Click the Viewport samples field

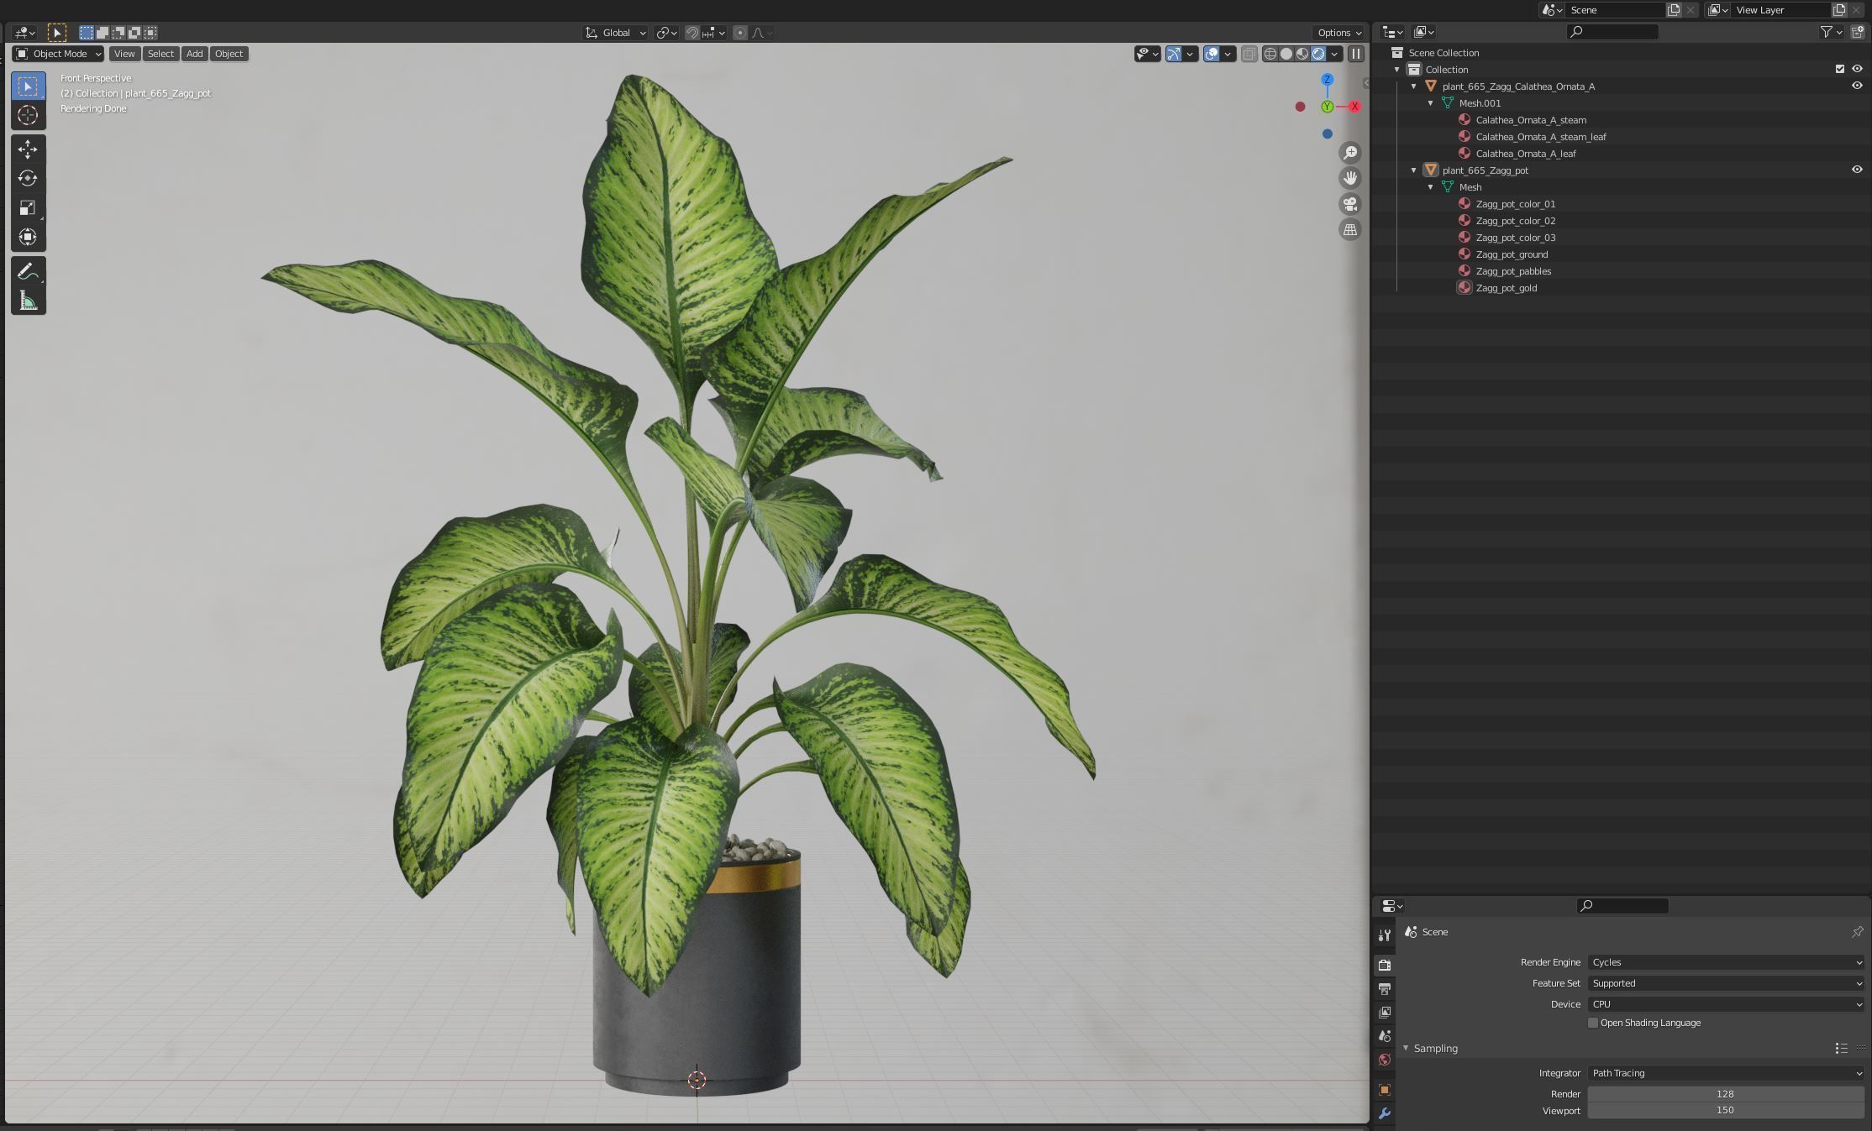point(1724,1110)
